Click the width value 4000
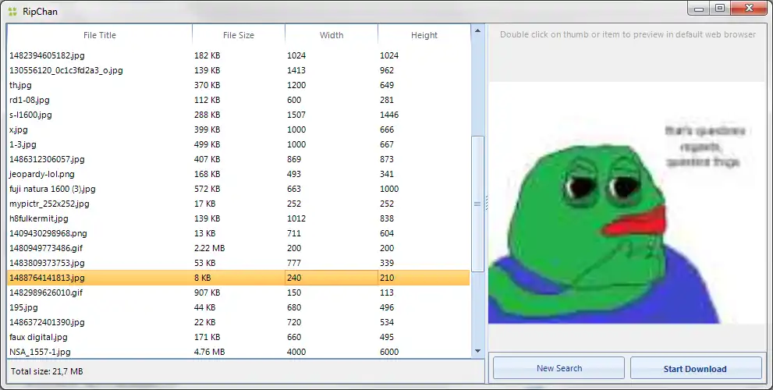The height and width of the screenshot is (390, 773). click(x=296, y=352)
